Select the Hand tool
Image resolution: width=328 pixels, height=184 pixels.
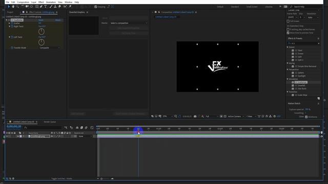pos(13,7)
